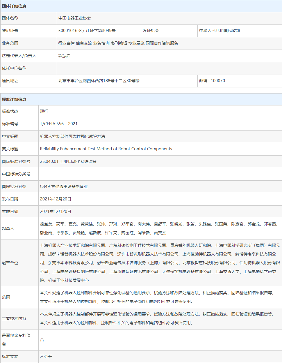This screenshot has height=363, width=282.
Task: Select Chinese title 机器人控制部件可靠性强化试验方法
Action: tap(72, 136)
